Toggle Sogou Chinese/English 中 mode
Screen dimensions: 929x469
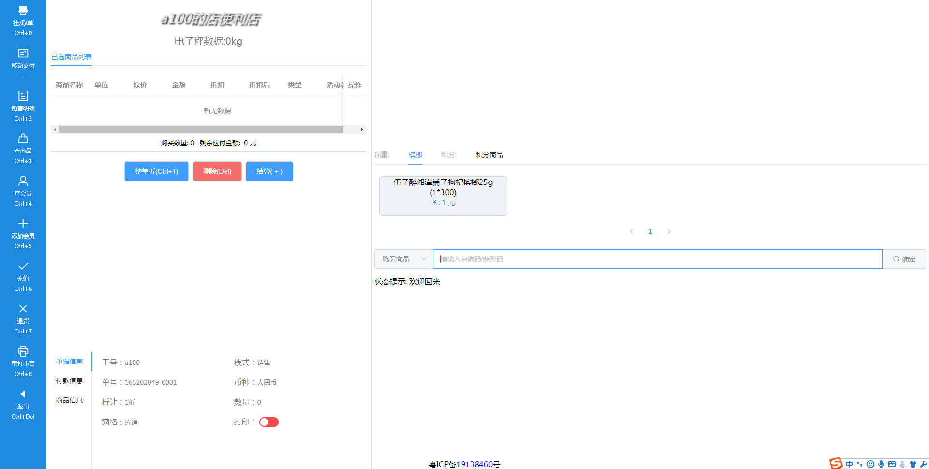click(x=849, y=464)
